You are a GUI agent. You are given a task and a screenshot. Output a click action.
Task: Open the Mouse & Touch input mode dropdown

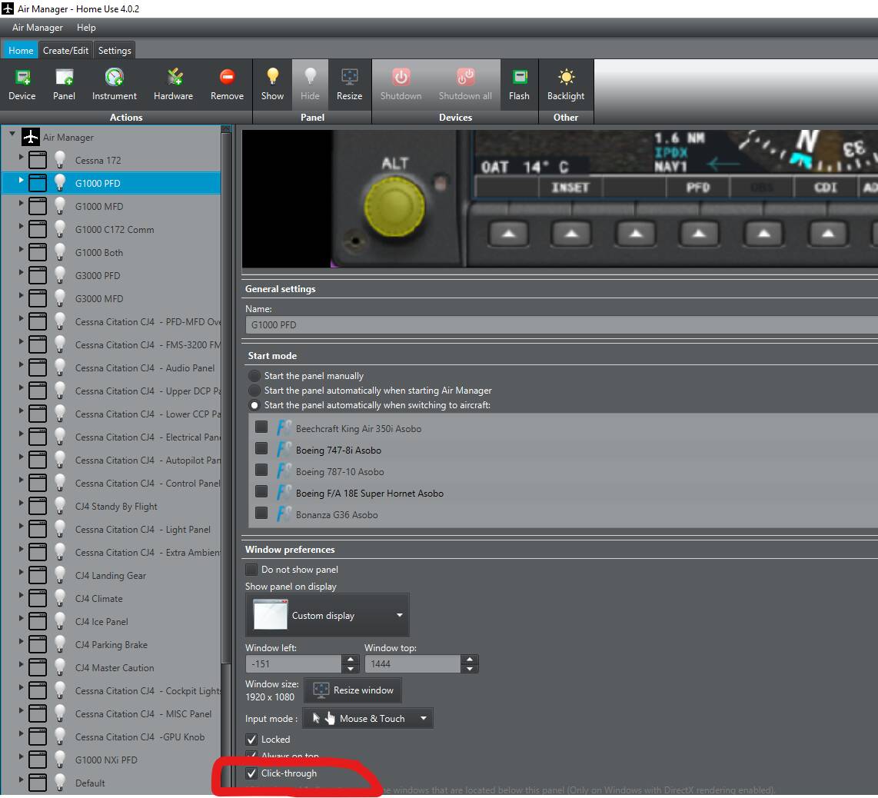tap(368, 718)
